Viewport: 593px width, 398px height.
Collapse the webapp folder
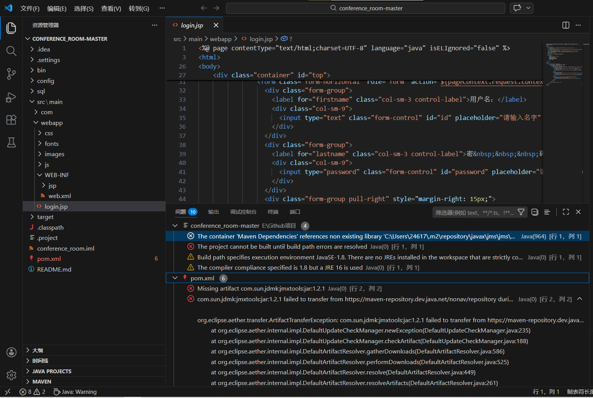(x=36, y=123)
